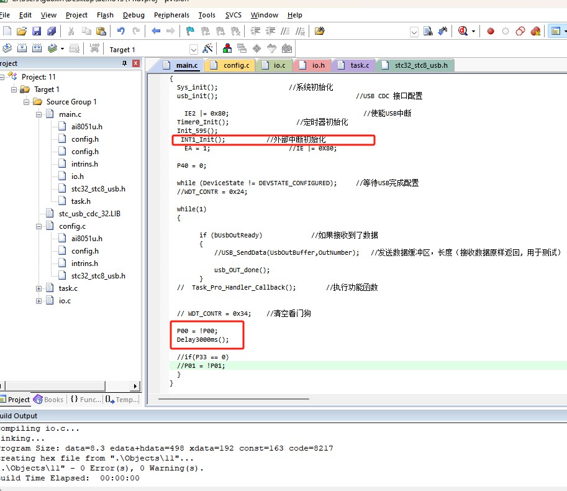Open the window layout button dropdown

click(x=565, y=32)
